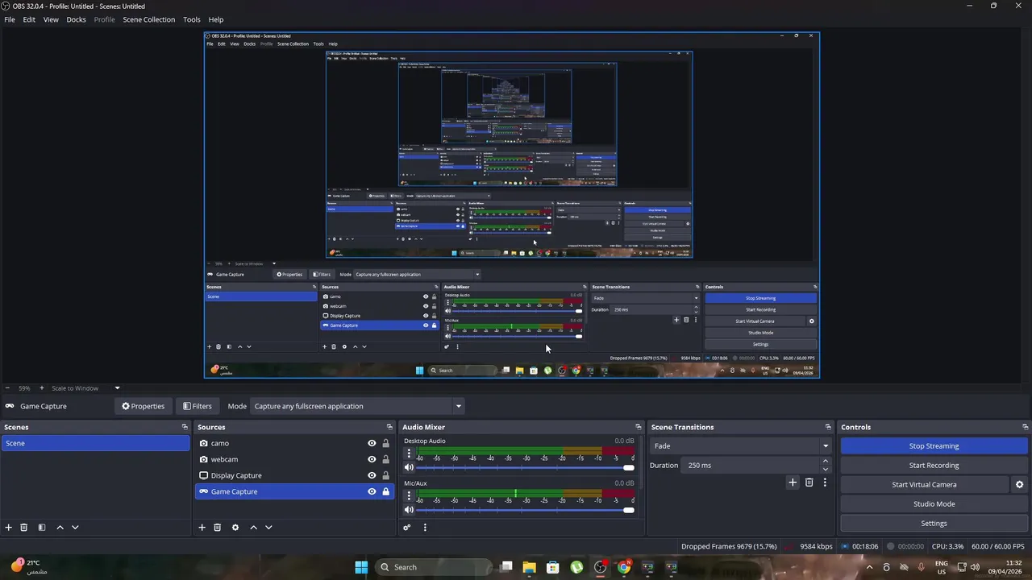Open Mic/Aux options three-dot menu

click(x=409, y=495)
